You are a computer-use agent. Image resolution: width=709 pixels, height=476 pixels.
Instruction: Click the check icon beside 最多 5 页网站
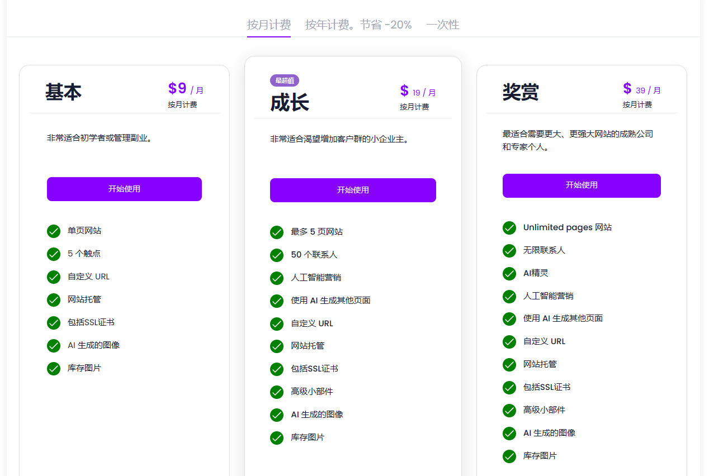point(277,232)
